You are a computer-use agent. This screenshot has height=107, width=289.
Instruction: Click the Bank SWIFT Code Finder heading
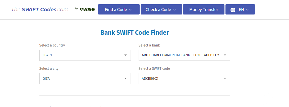coord(135,32)
